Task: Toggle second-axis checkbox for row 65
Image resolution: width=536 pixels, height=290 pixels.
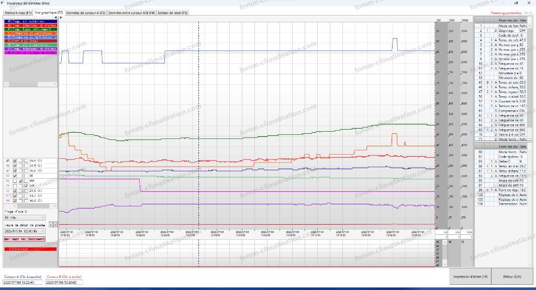Action: tap(20, 181)
